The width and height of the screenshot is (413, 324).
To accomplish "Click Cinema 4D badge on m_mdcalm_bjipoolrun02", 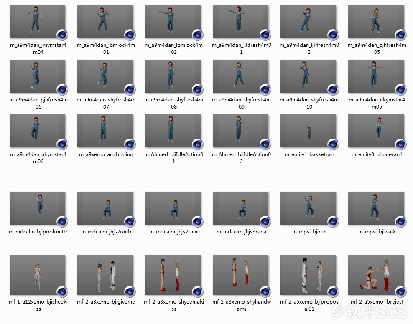I will click(62, 222).
